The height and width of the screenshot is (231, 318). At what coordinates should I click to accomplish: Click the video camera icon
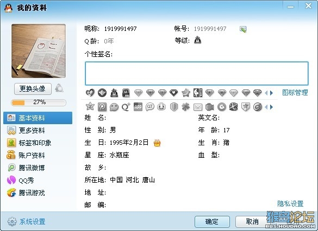(x=209, y=107)
